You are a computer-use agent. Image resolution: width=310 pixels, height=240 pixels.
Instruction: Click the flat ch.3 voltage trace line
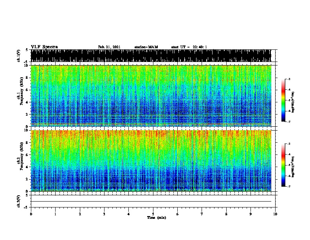point(151,202)
